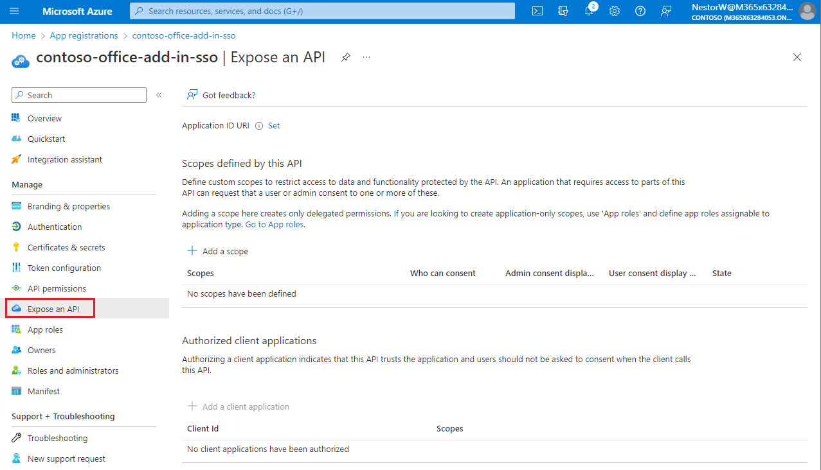Click Set to define Application ID URI
The width and height of the screenshot is (821, 470).
coord(274,125)
